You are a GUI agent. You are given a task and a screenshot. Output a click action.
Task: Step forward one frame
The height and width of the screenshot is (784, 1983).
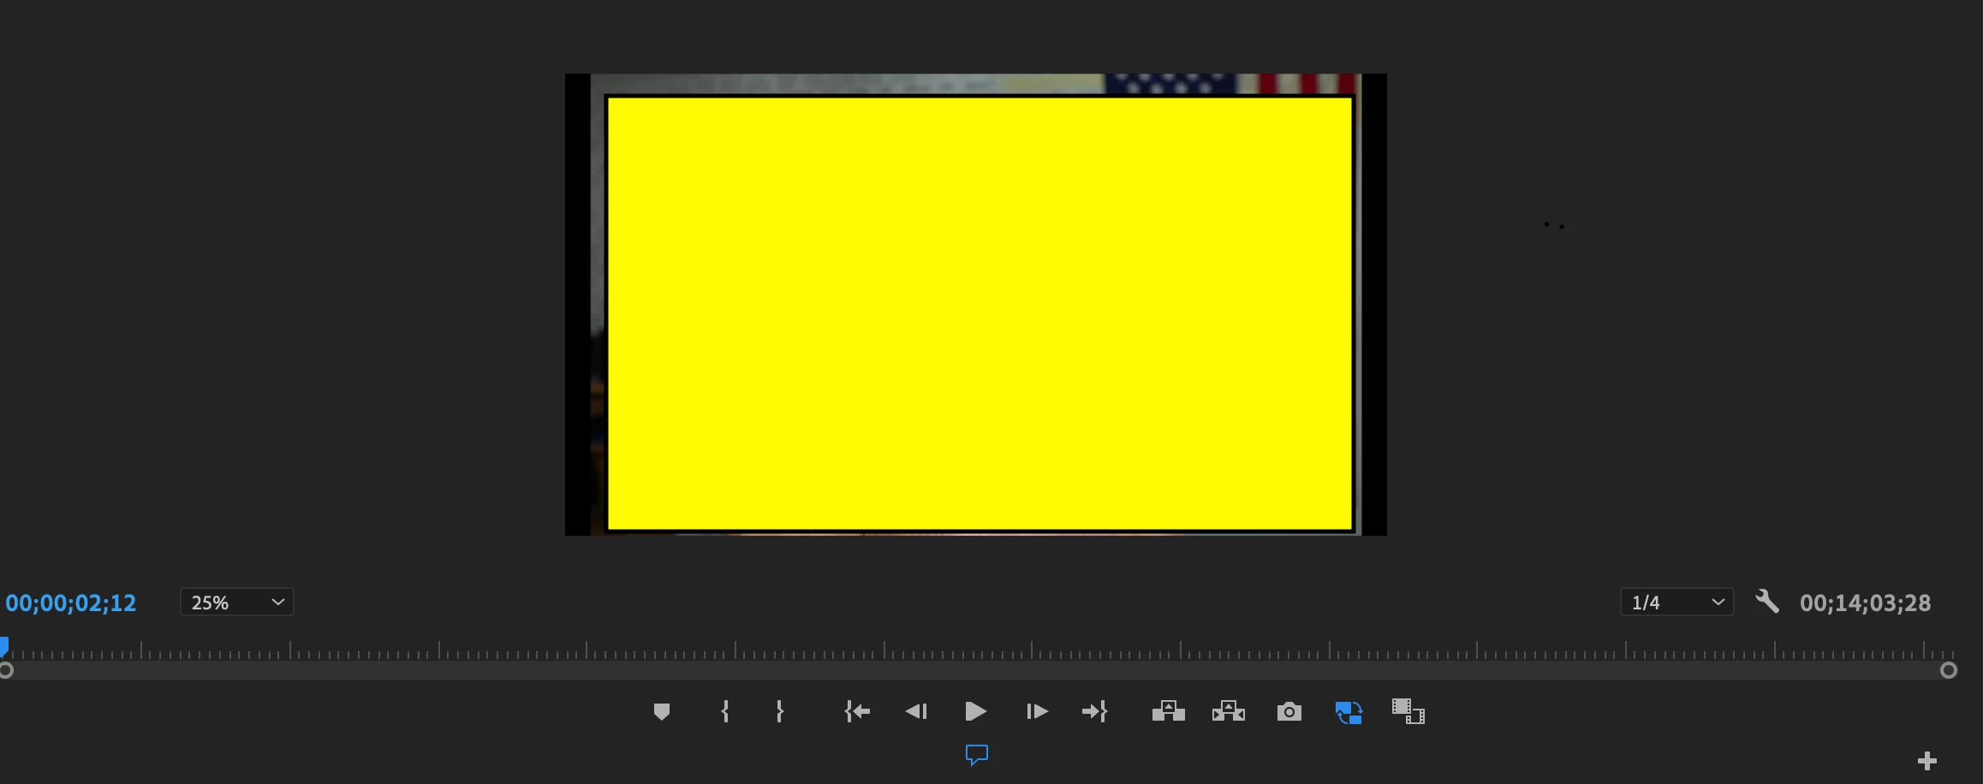click(x=1036, y=711)
